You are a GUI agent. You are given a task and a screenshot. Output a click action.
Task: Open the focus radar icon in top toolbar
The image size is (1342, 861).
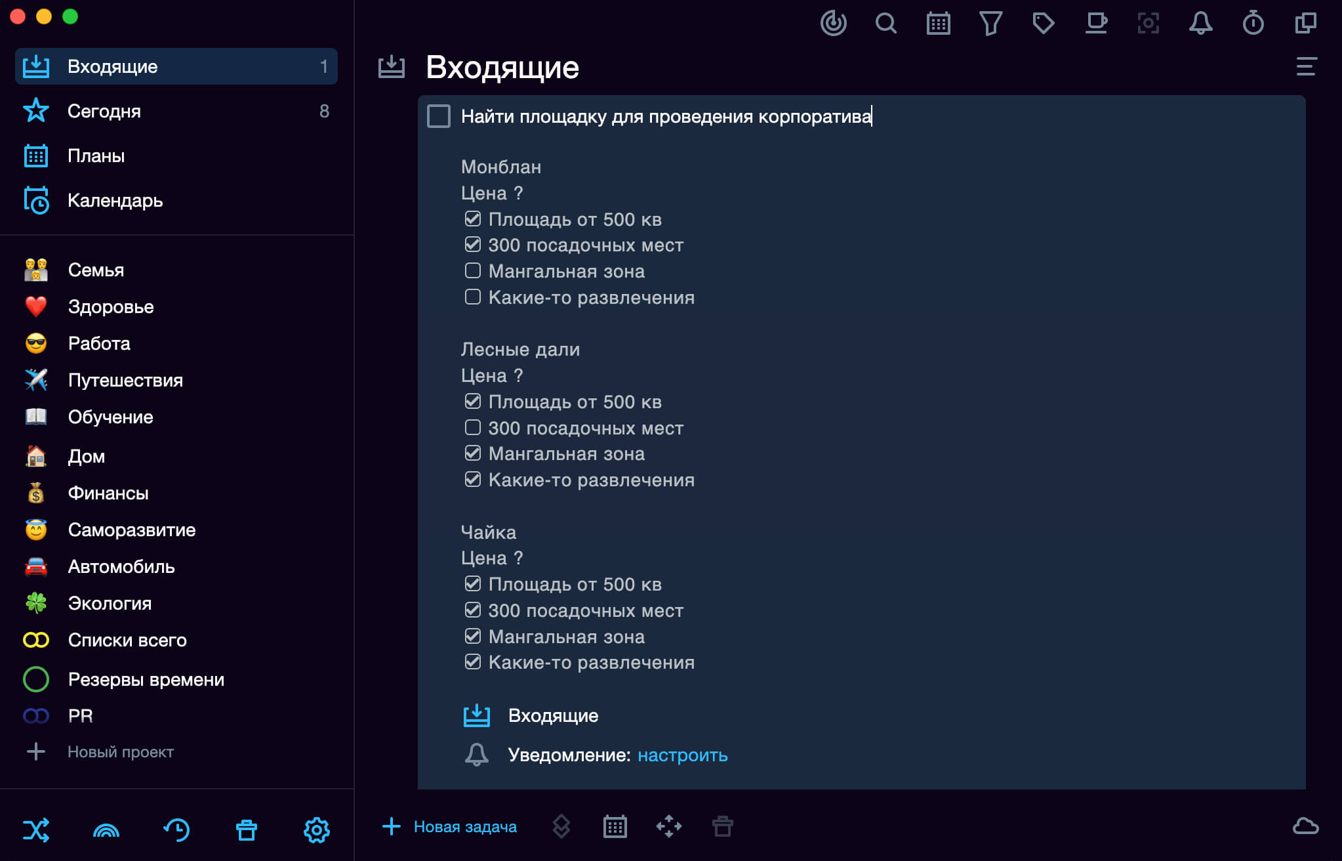click(833, 24)
